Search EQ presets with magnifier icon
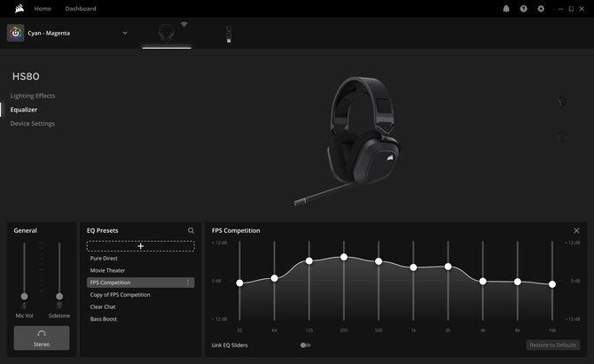The height and width of the screenshot is (364, 594). (x=191, y=230)
